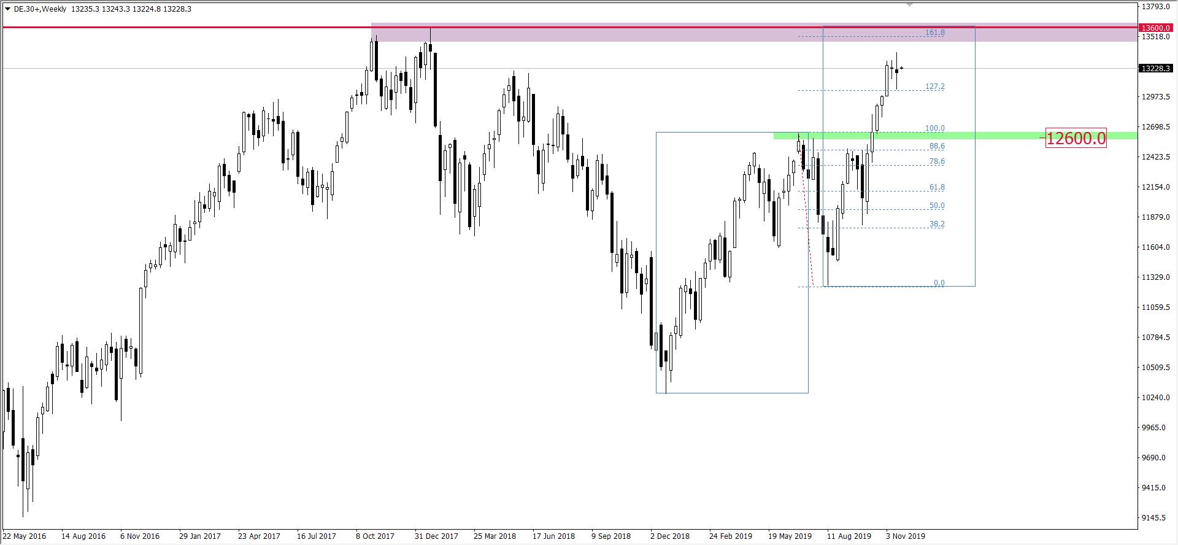Click the black 13228.3 current price tag
The image size is (1178, 545).
point(1155,68)
